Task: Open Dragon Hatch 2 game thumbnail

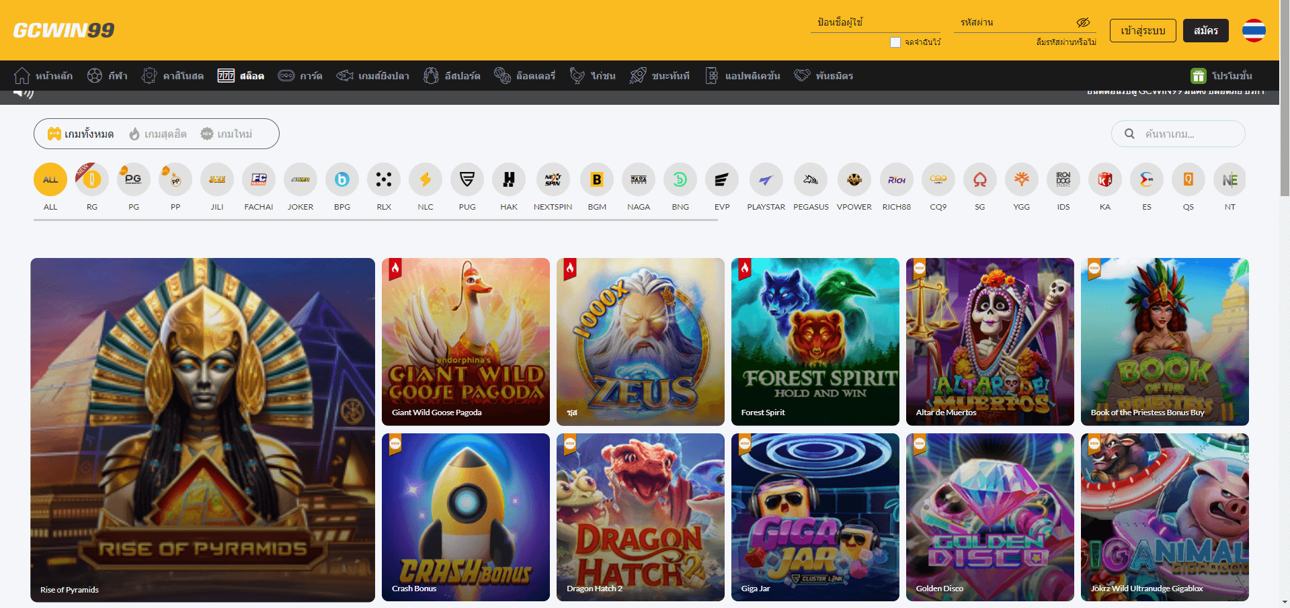Action: coord(641,517)
